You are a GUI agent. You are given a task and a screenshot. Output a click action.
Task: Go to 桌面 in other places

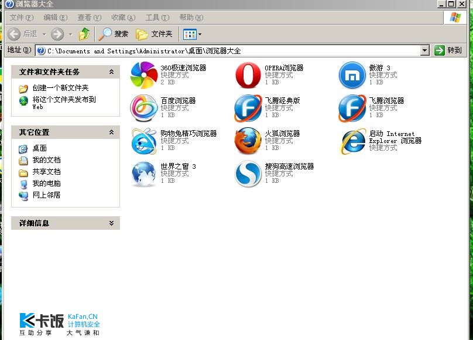(x=40, y=148)
